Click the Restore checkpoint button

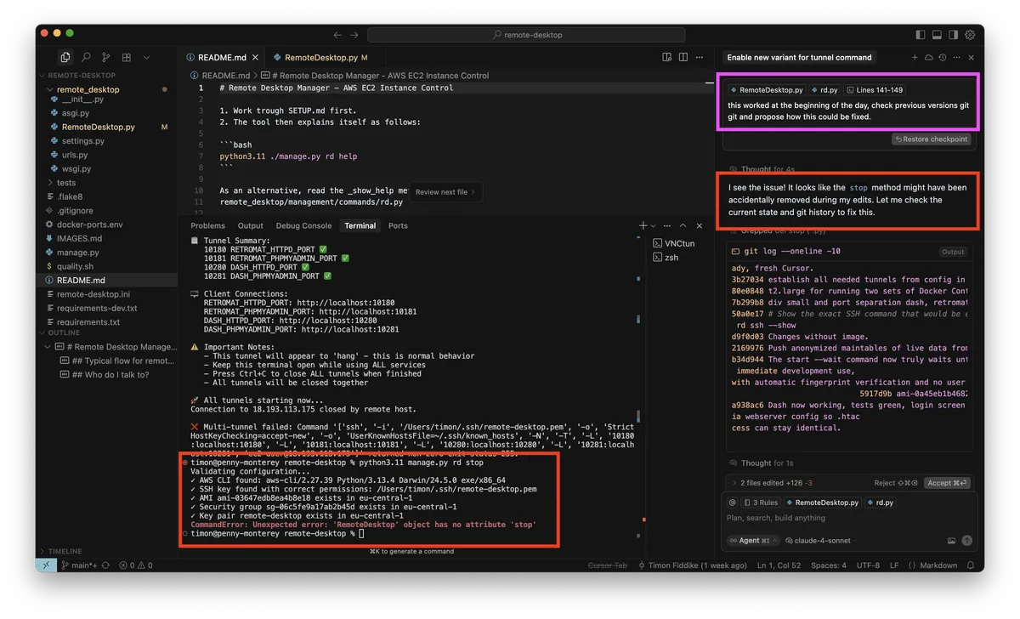(932, 139)
